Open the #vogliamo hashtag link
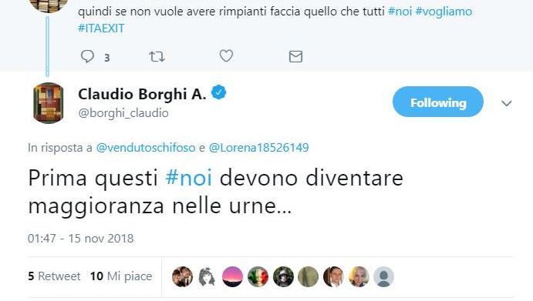This screenshot has width=533, height=301. (x=444, y=12)
